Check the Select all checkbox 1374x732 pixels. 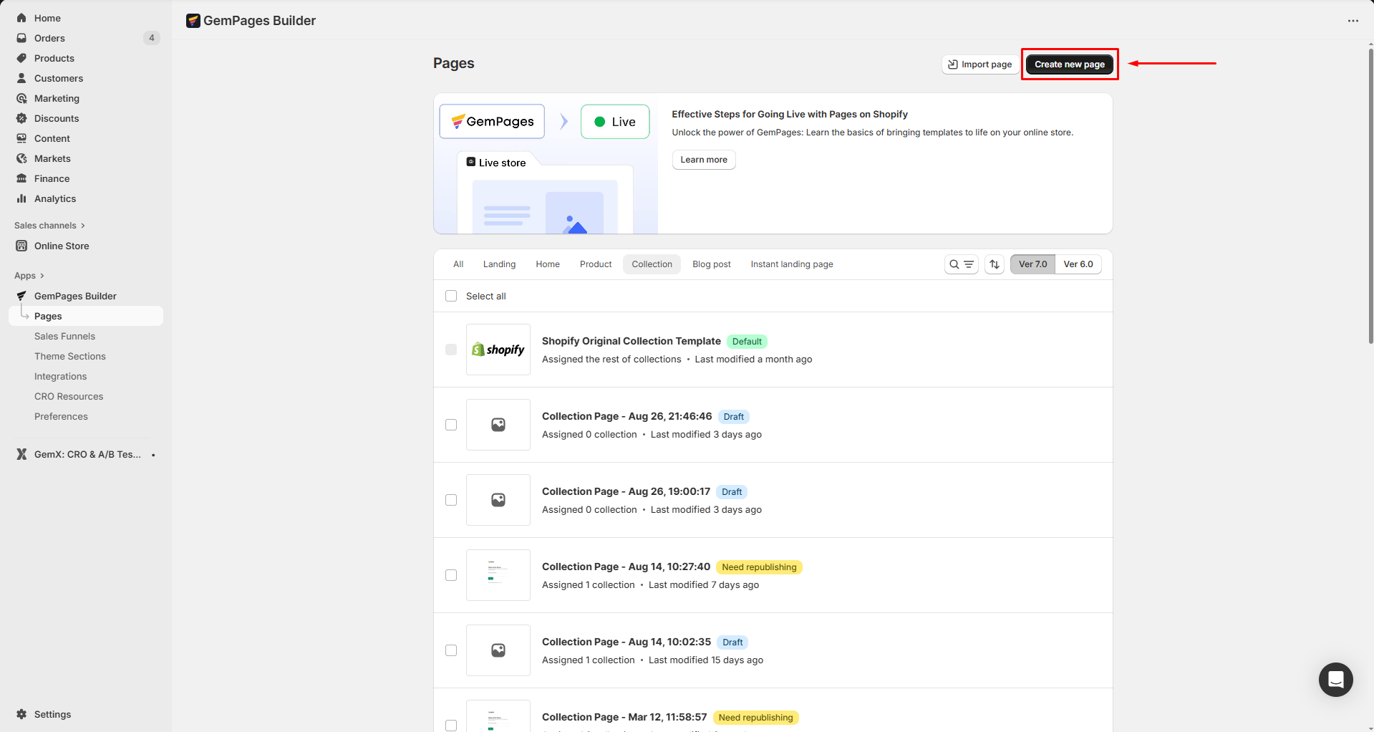point(451,296)
